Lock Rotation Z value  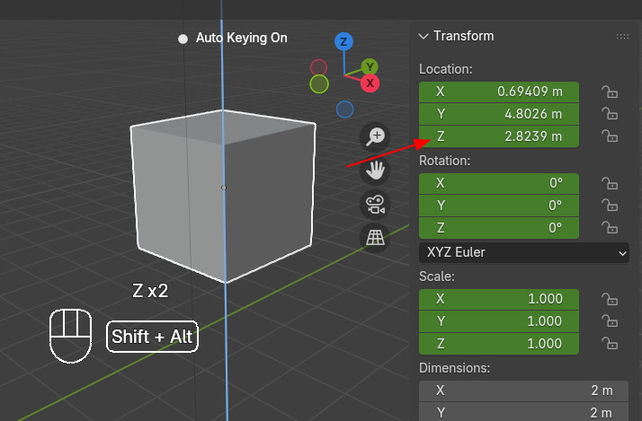610,227
